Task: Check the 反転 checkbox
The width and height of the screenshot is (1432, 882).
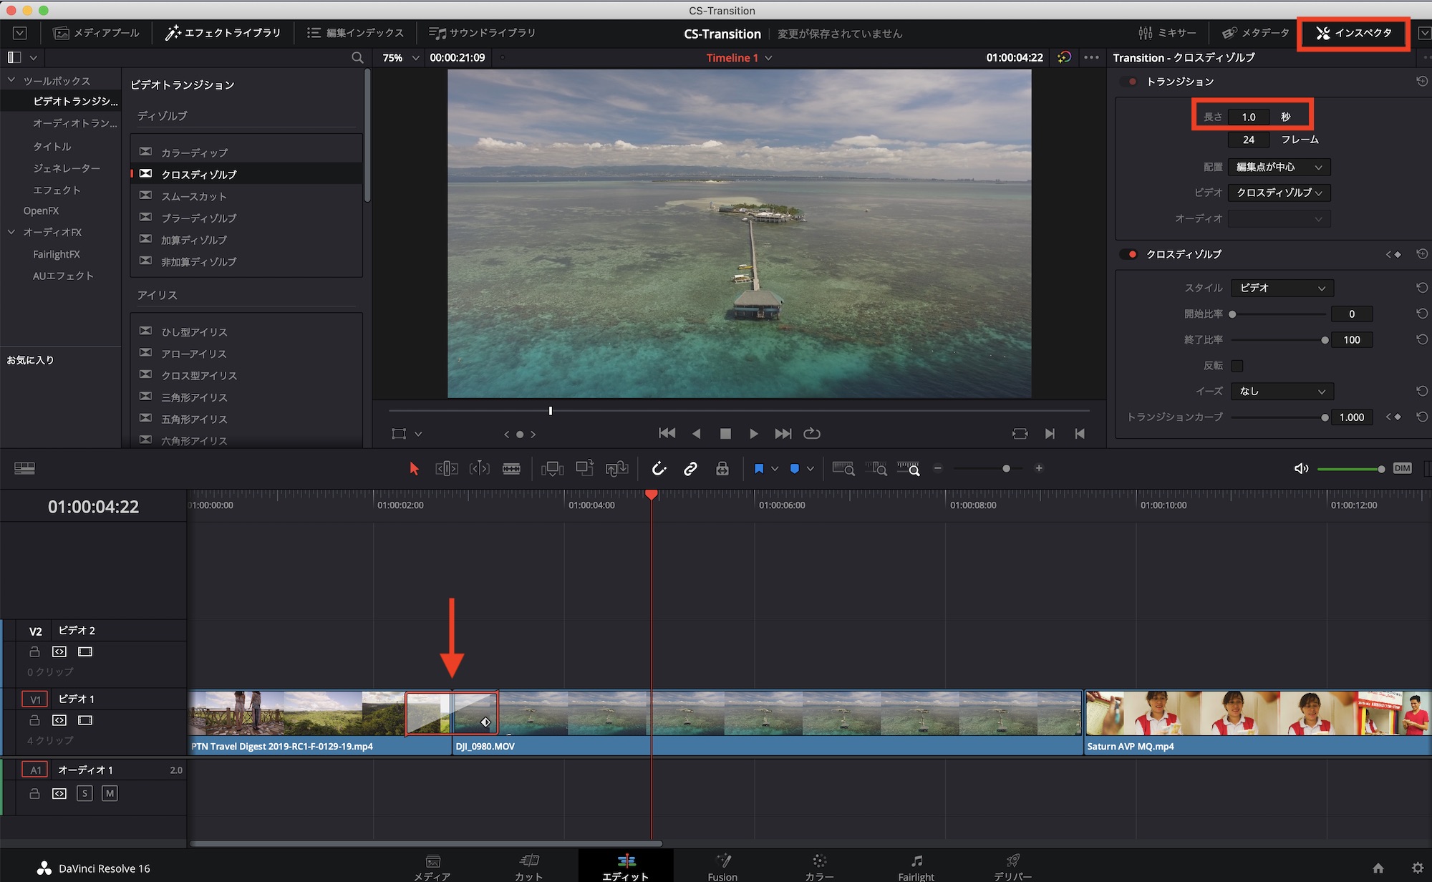Action: (x=1237, y=366)
